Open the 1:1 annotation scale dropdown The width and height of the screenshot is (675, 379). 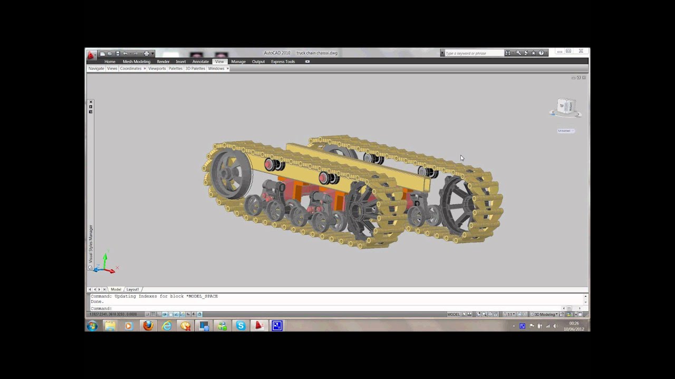(509, 314)
